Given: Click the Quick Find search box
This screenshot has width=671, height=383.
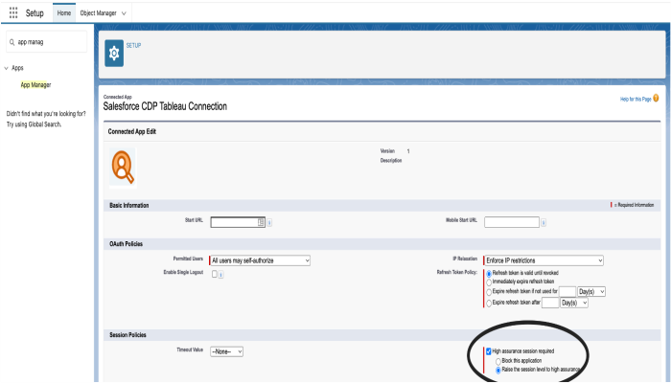Looking at the screenshot, I should click(x=47, y=42).
